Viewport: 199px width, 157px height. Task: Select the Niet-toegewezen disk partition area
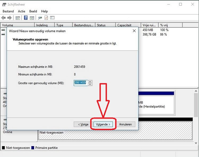pos(115,135)
